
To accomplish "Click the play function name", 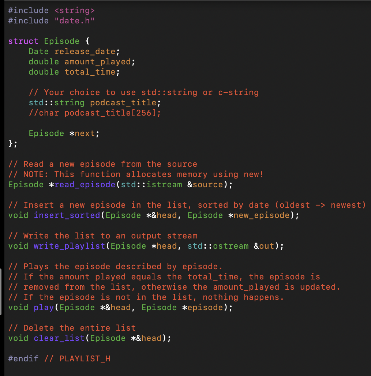I will [x=44, y=307].
